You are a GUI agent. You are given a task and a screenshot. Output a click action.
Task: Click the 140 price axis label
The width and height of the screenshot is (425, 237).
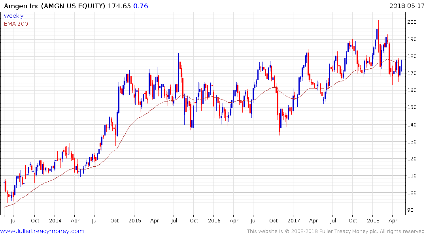point(412,124)
